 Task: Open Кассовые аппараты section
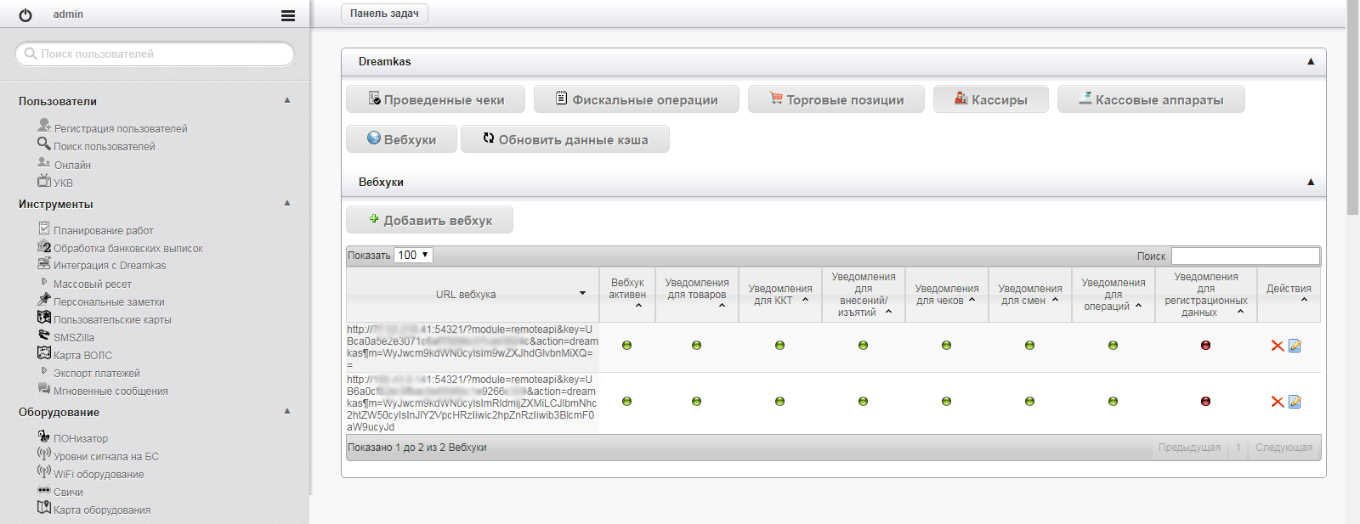[x=1151, y=99]
